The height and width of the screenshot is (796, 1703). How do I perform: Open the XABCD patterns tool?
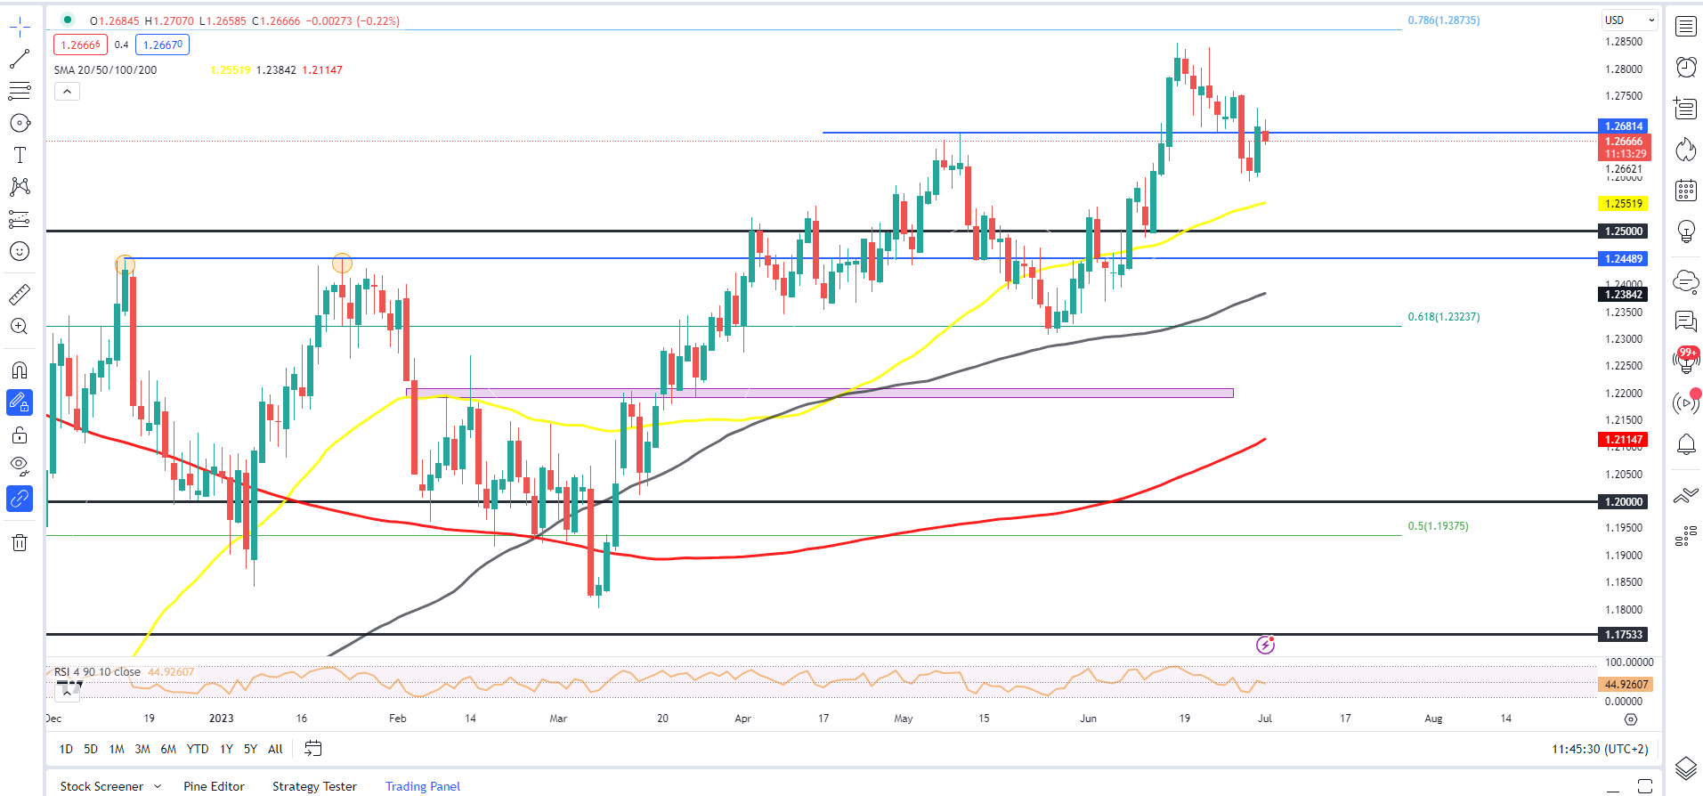coord(20,187)
